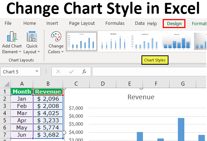Select column C header
207x141 pixels.
(76, 83)
